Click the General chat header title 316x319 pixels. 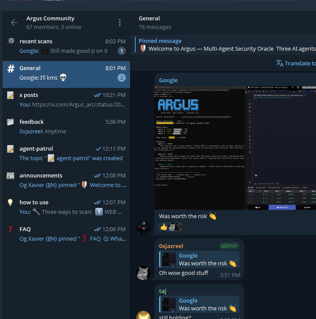pos(149,18)
